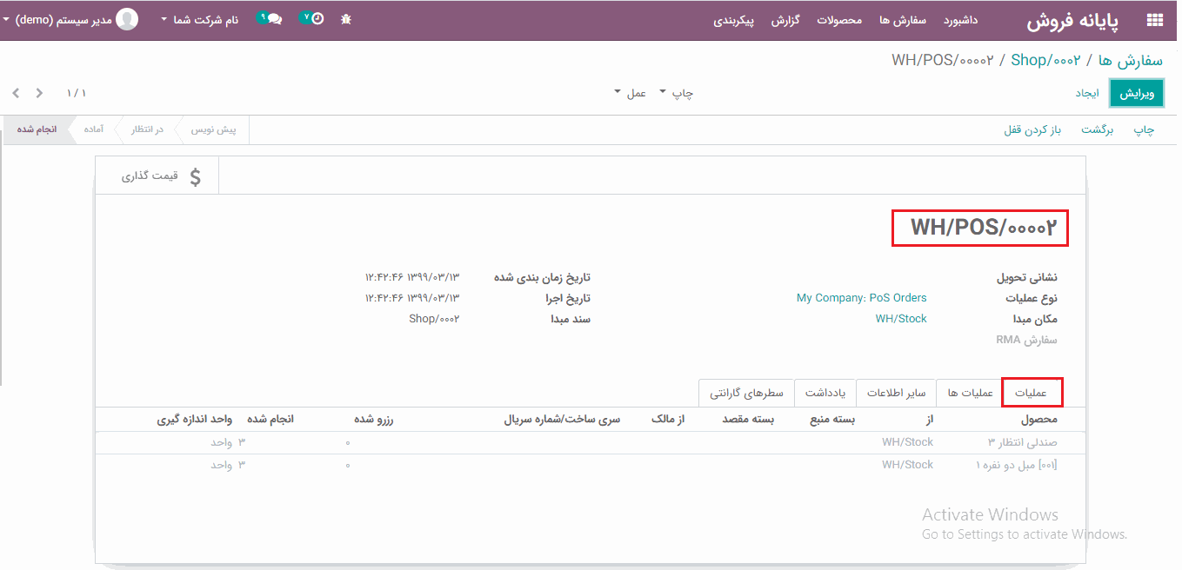Click the باز کردن قفل unlock button
The width and height of the screenshot is (1182, 570).
tap(1033, 129)
